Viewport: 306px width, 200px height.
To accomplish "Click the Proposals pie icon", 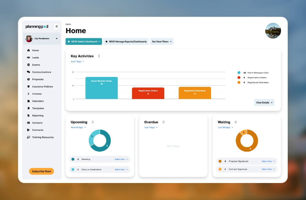I will coord(29,79).
